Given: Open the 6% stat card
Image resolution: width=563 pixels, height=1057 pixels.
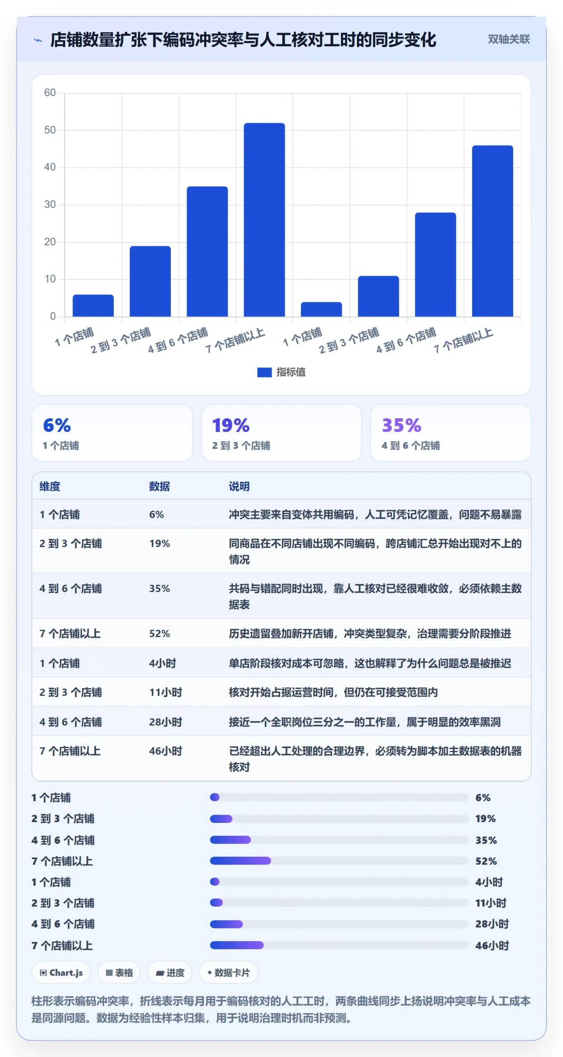Looking at the screenshot, I should pyautogui.click(x=112, y=432).
